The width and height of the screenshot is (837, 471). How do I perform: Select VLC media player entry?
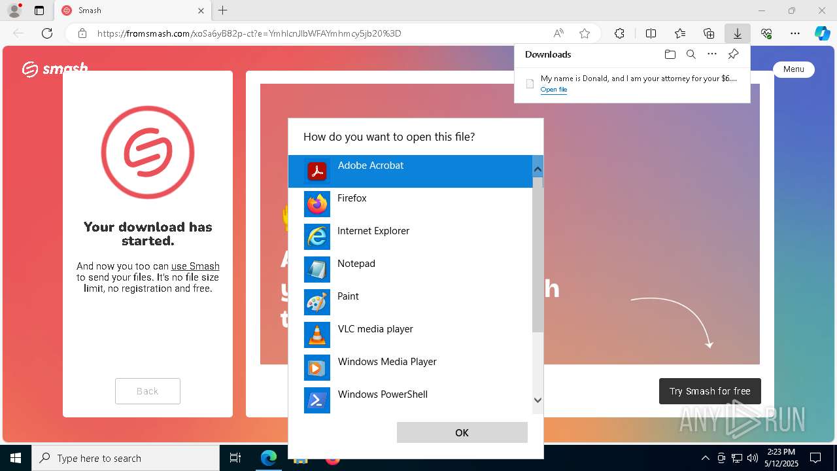(x=410, y=335)
